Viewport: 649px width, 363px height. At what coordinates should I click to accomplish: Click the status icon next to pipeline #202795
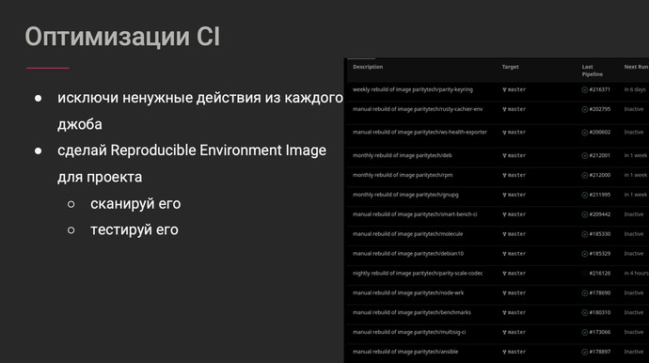pyautogui.click(x=584, y=110)
